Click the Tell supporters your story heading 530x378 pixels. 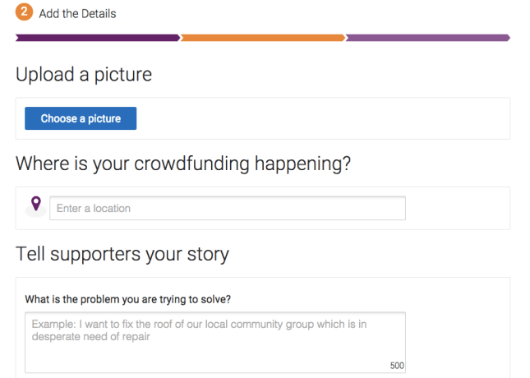pos(122,254)
